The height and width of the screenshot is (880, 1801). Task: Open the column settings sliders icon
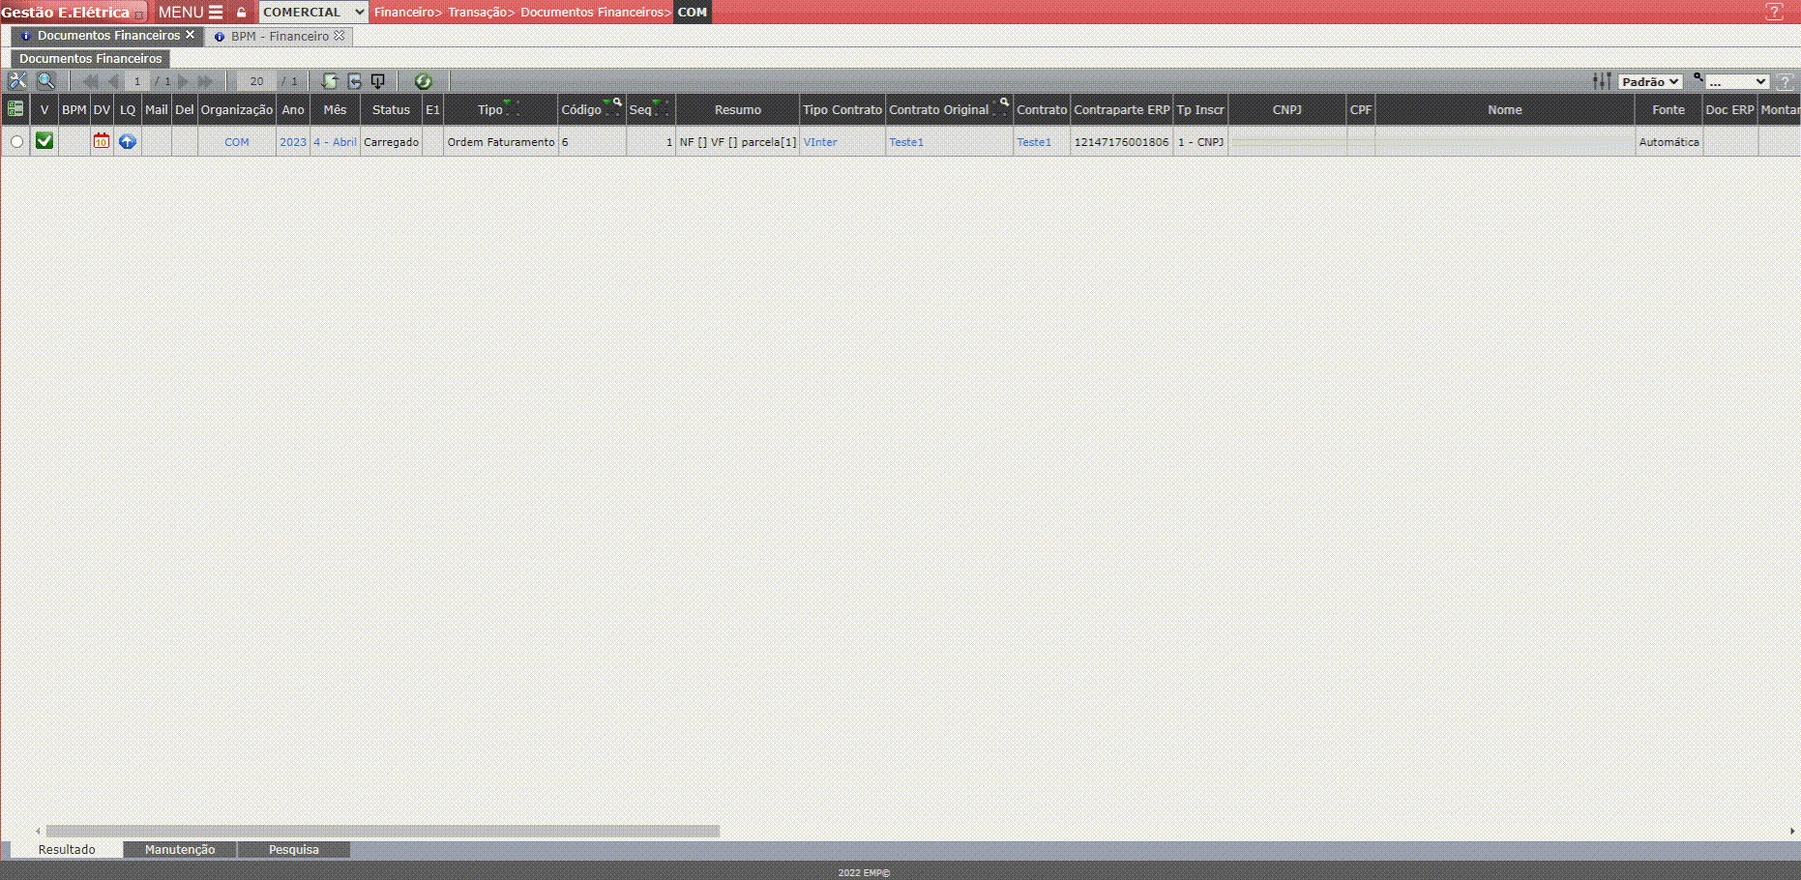coord(1602,81)
